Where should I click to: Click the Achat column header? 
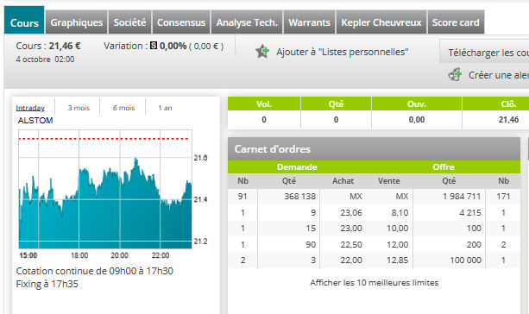(x=343, y=181)
